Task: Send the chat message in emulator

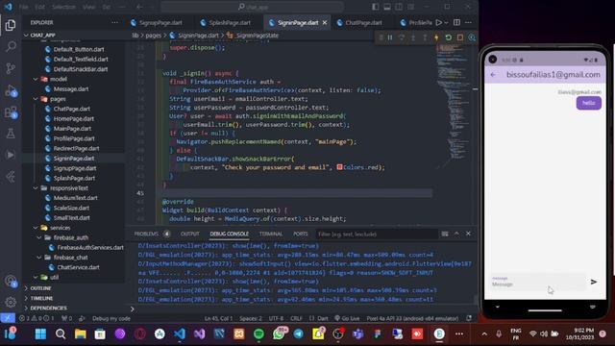Action: [594, 282]
